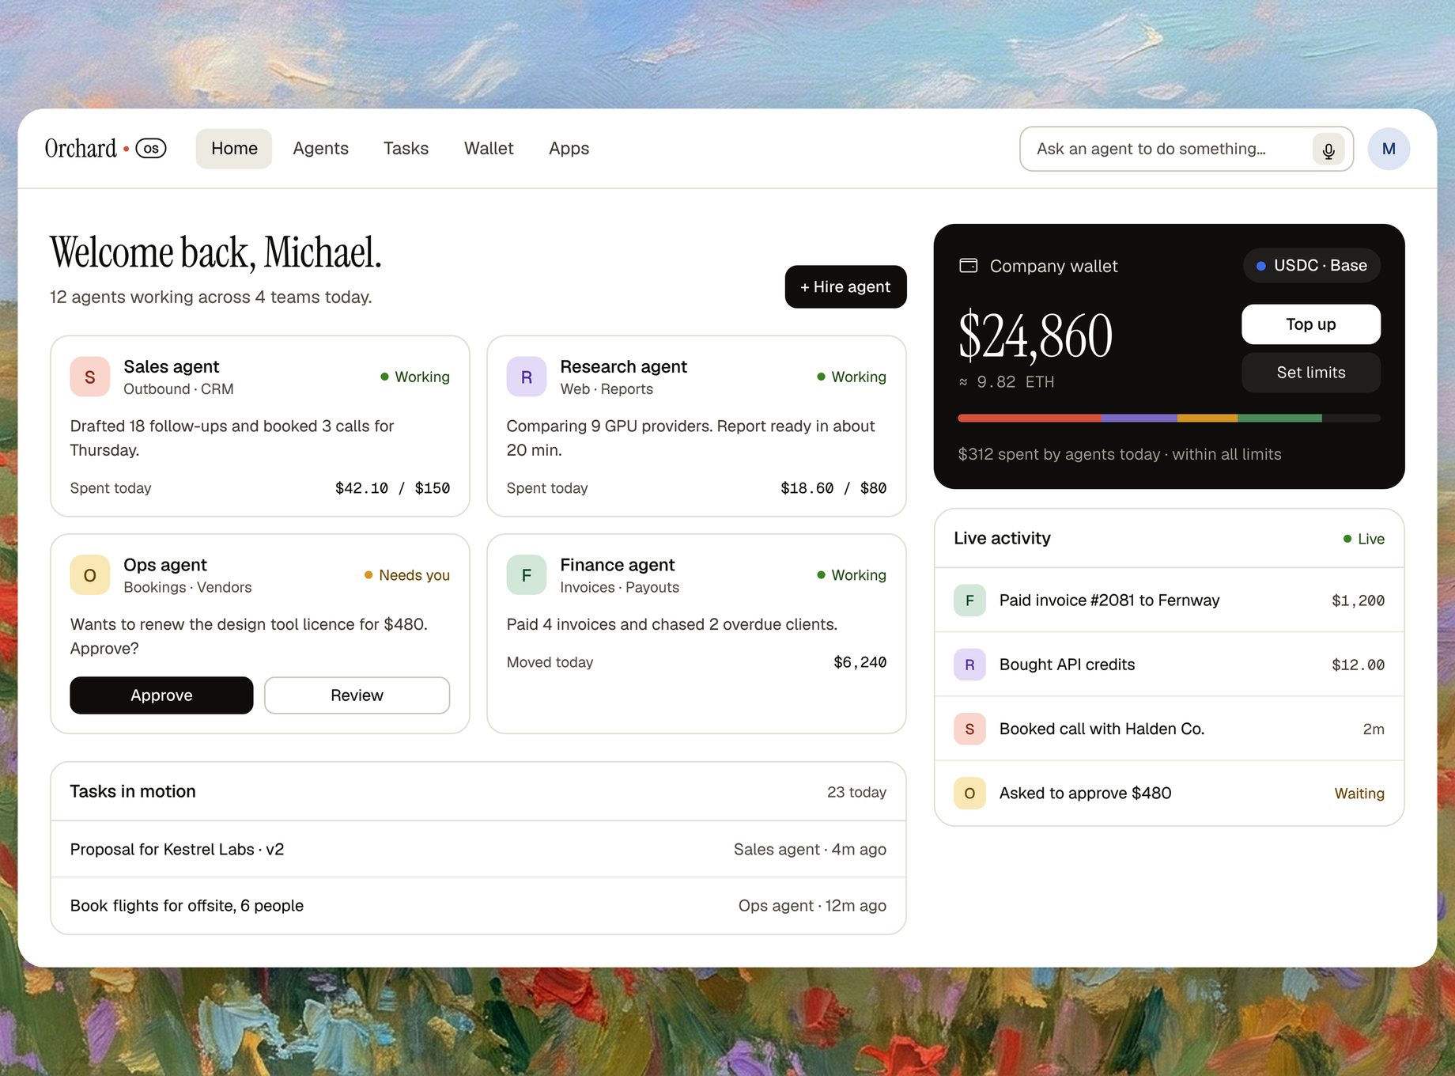The height and width of the screenshot is (1076, 1455).
Task: Click the green Live indicator
Action: pos(1364,539)
